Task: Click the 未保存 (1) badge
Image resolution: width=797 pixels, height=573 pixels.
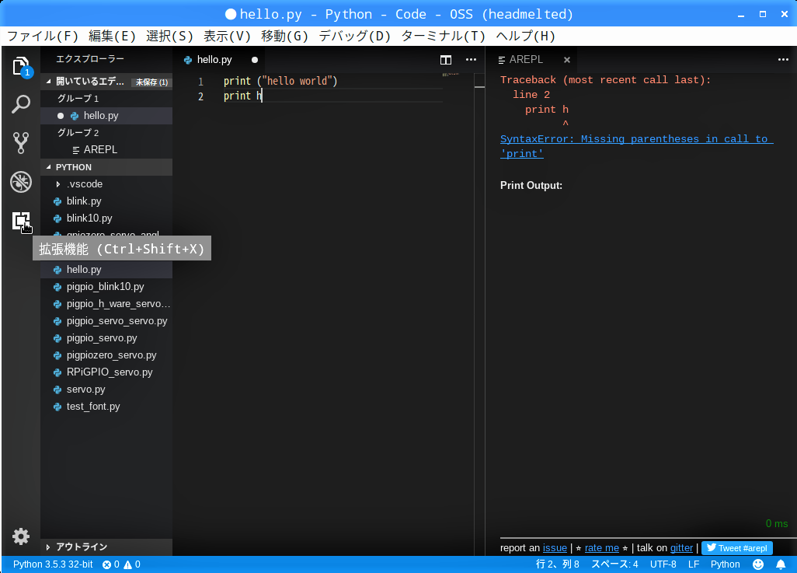Action: pos(151,82)
